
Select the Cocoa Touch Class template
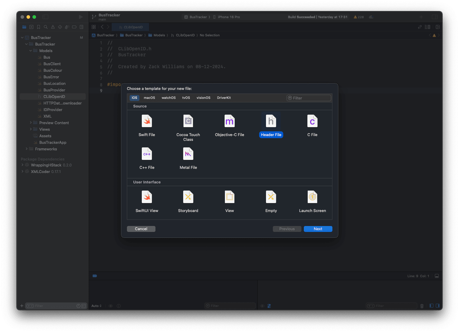click(188, 128)
